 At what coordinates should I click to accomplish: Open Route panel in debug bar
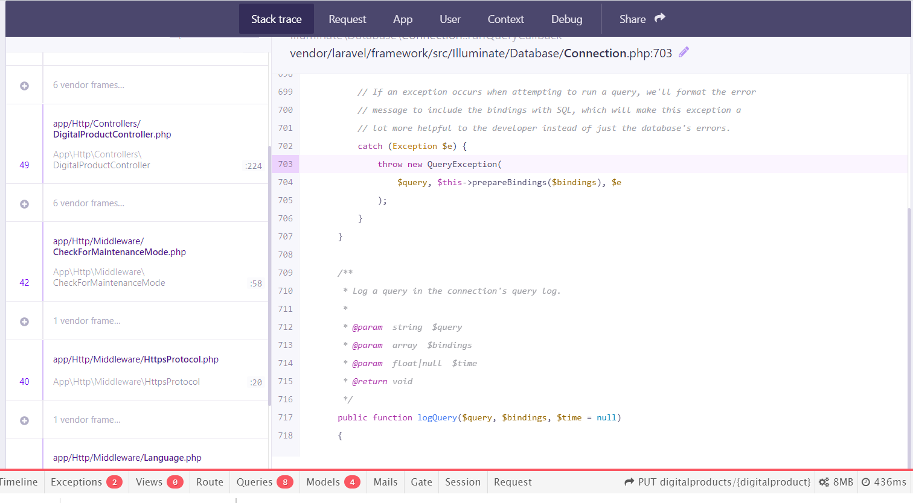[210, 482]
